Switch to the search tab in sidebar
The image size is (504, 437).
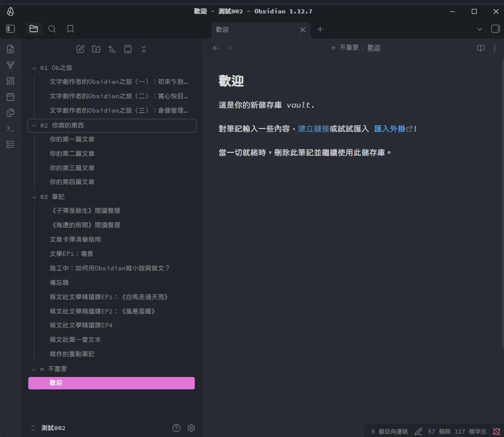click(x=52, y=29)
